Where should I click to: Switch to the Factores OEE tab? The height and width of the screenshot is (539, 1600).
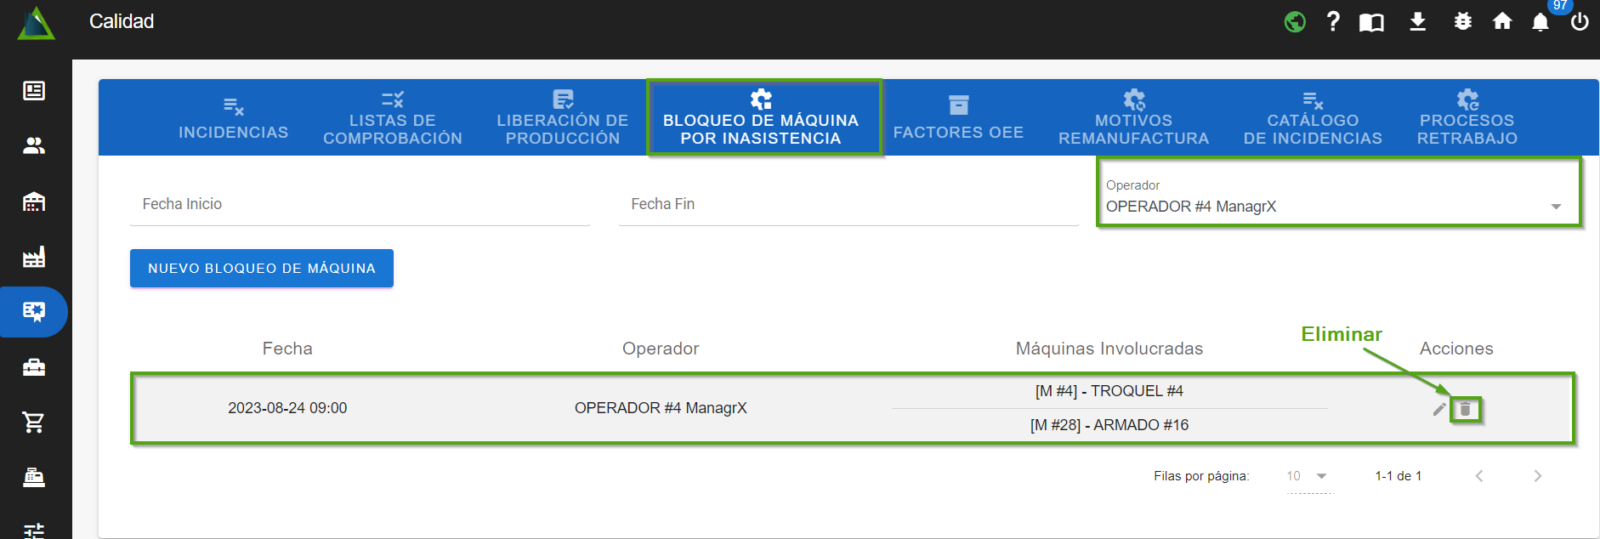click(x=958, y=119)
